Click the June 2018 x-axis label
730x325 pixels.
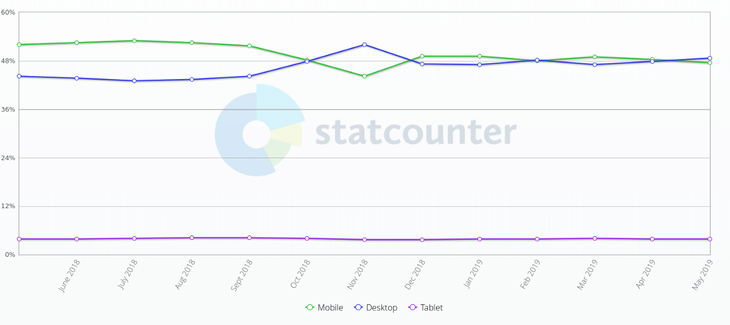pyautogui.click(x=69, y=276)
